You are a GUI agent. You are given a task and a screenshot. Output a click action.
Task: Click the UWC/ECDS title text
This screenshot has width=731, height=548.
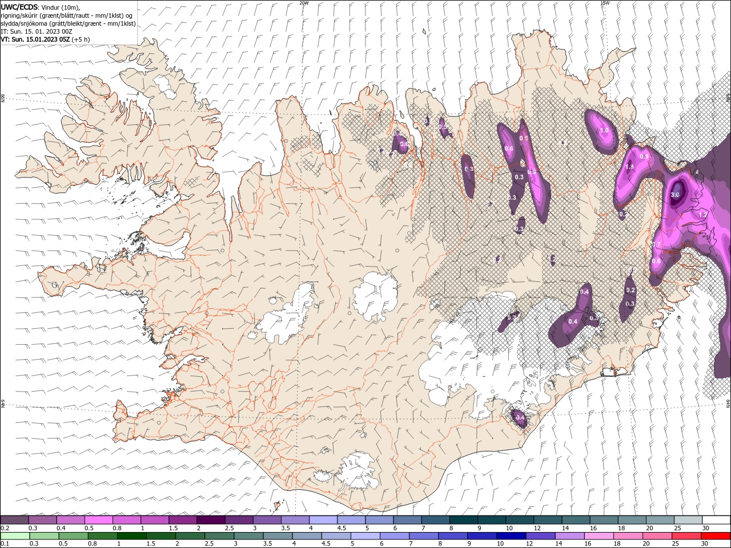19,7
